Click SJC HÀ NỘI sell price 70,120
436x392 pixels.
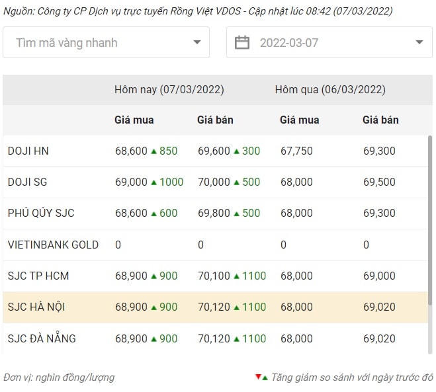point(214,307)
